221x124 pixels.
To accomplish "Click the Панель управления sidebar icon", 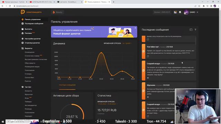I will coord(22,19).
